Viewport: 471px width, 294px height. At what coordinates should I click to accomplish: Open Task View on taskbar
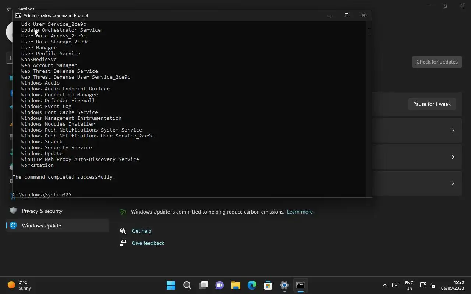click(x=203, y=285)
